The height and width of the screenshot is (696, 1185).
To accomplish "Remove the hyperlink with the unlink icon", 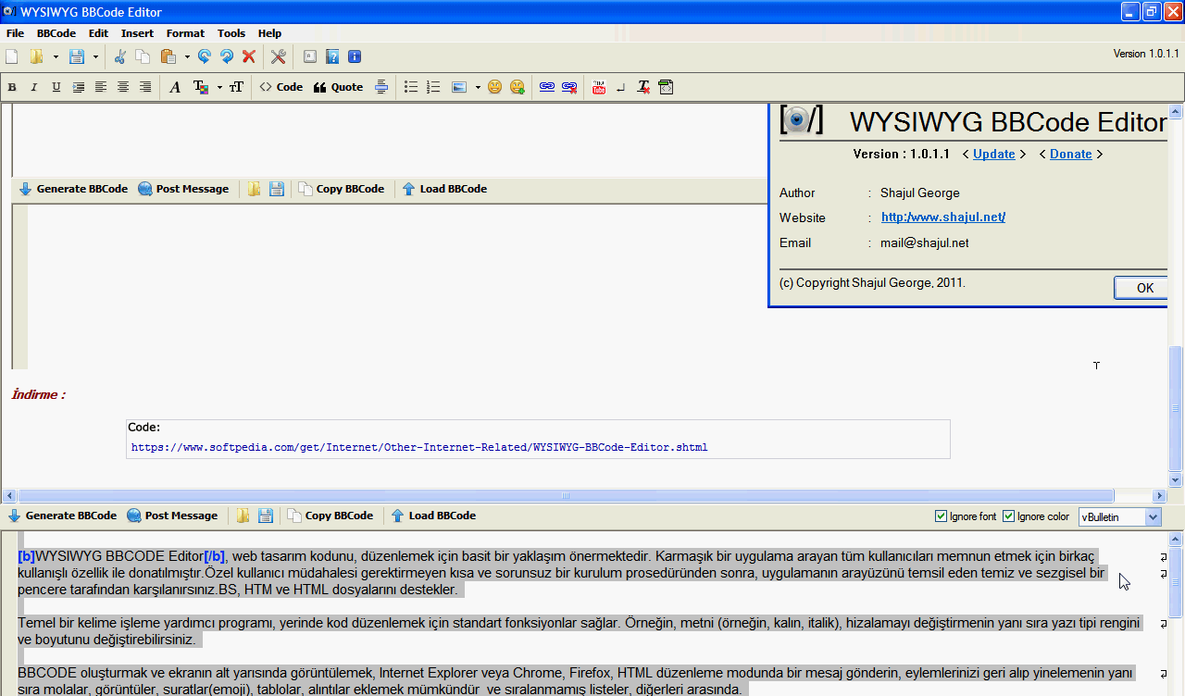I will tap(569, 88).
